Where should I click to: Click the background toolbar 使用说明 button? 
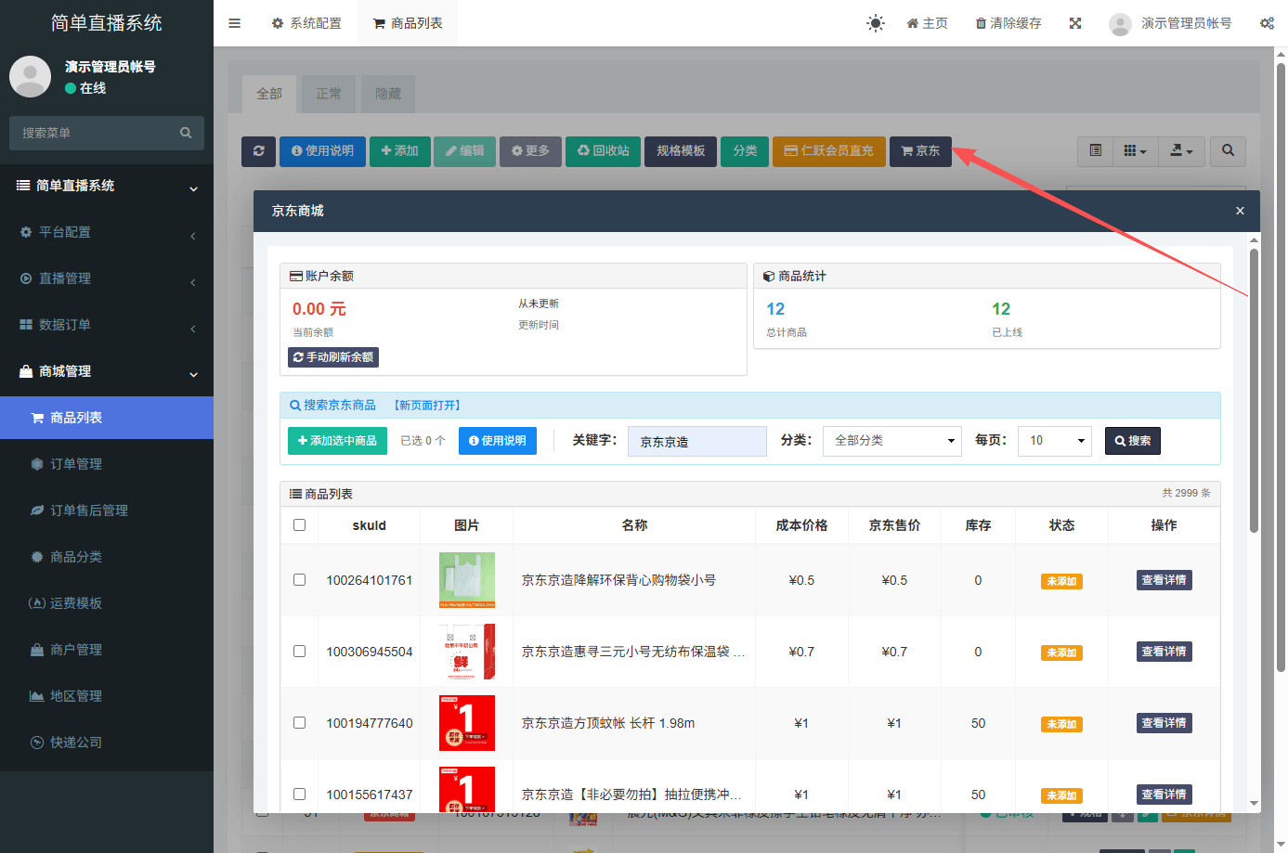tap(322, 150)
